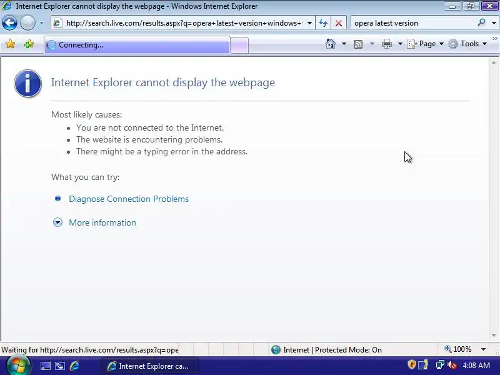Refresh the page with the Refresh icon

[x=323, y=23]
